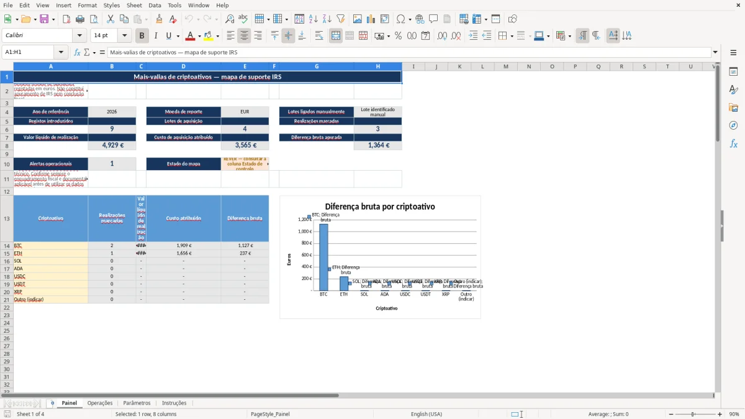Open the Styles menu
745x419 pixels.
[112, 5]
